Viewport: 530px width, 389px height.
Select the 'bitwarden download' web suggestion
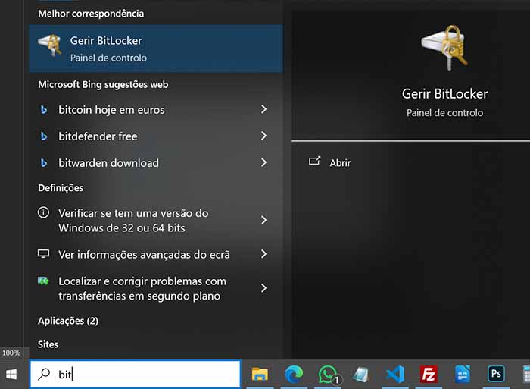pyautogui.click(x=156, y=163)
